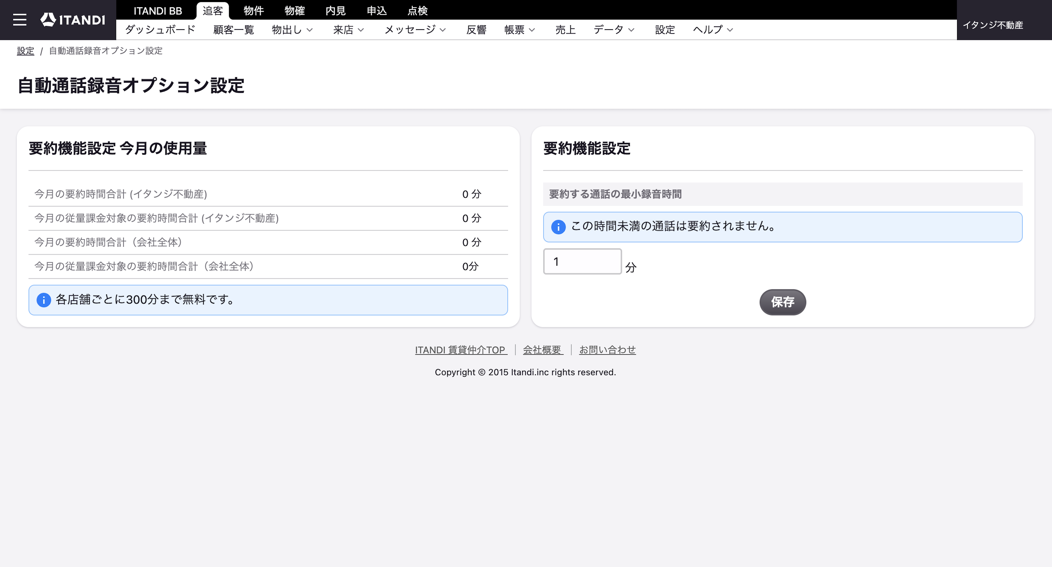Click the minimum recording minutes input field
The width and height of the screenshot is (1052, 567).
click(582, 262)
